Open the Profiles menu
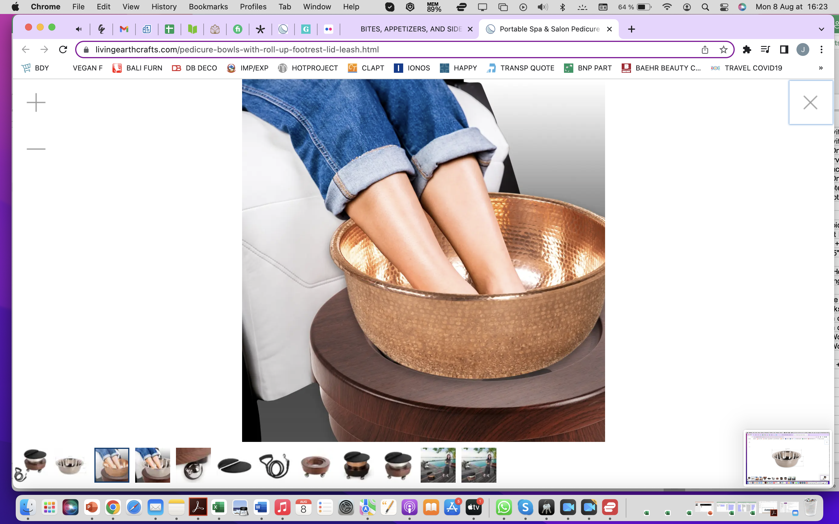The width and height of the screenshot is (839, 524). [253, 7]
